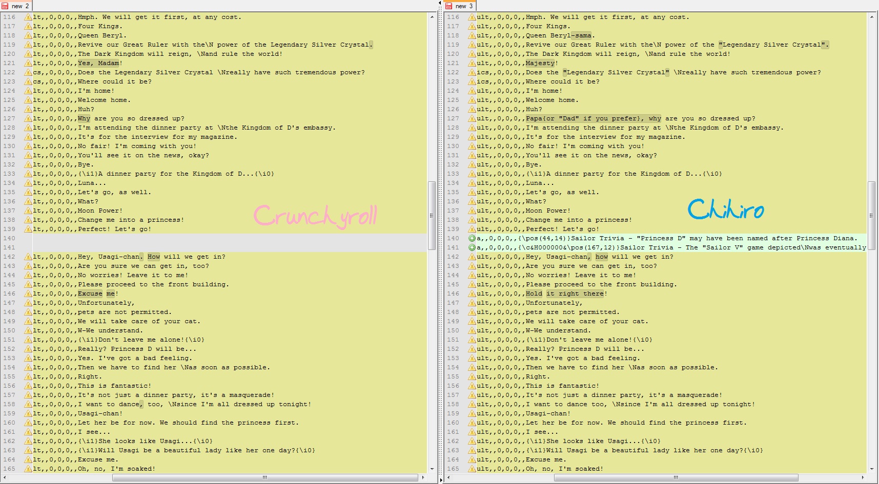
Task: Click warning icon on line 157 in new 2 pane
Action: (x=28, y=395)
